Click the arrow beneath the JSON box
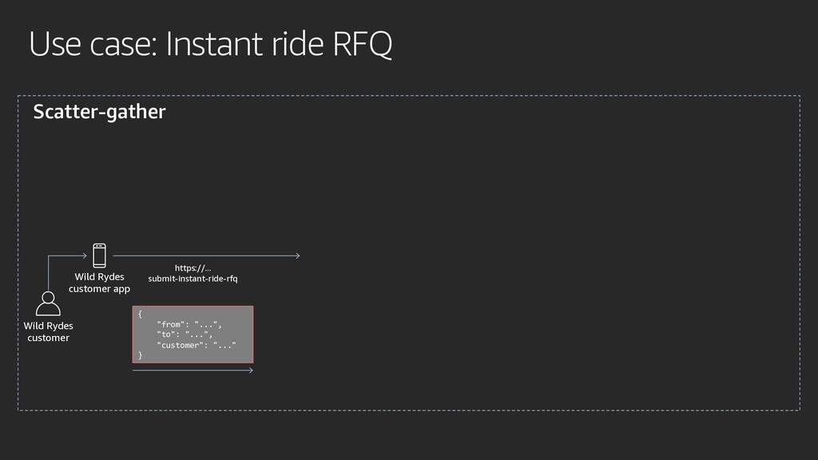This screenshot has height=460, width=818. 193,371
